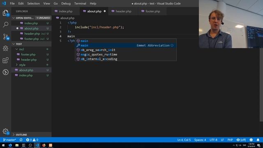Open the Help menu
263x148 pixels.
click(x=93, y=3)
